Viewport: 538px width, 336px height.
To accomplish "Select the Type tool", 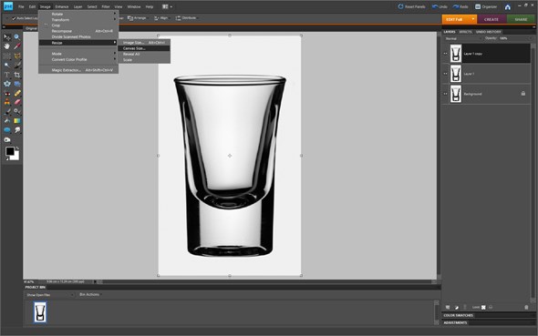I will pyautogui.click(x=7, y=75).
